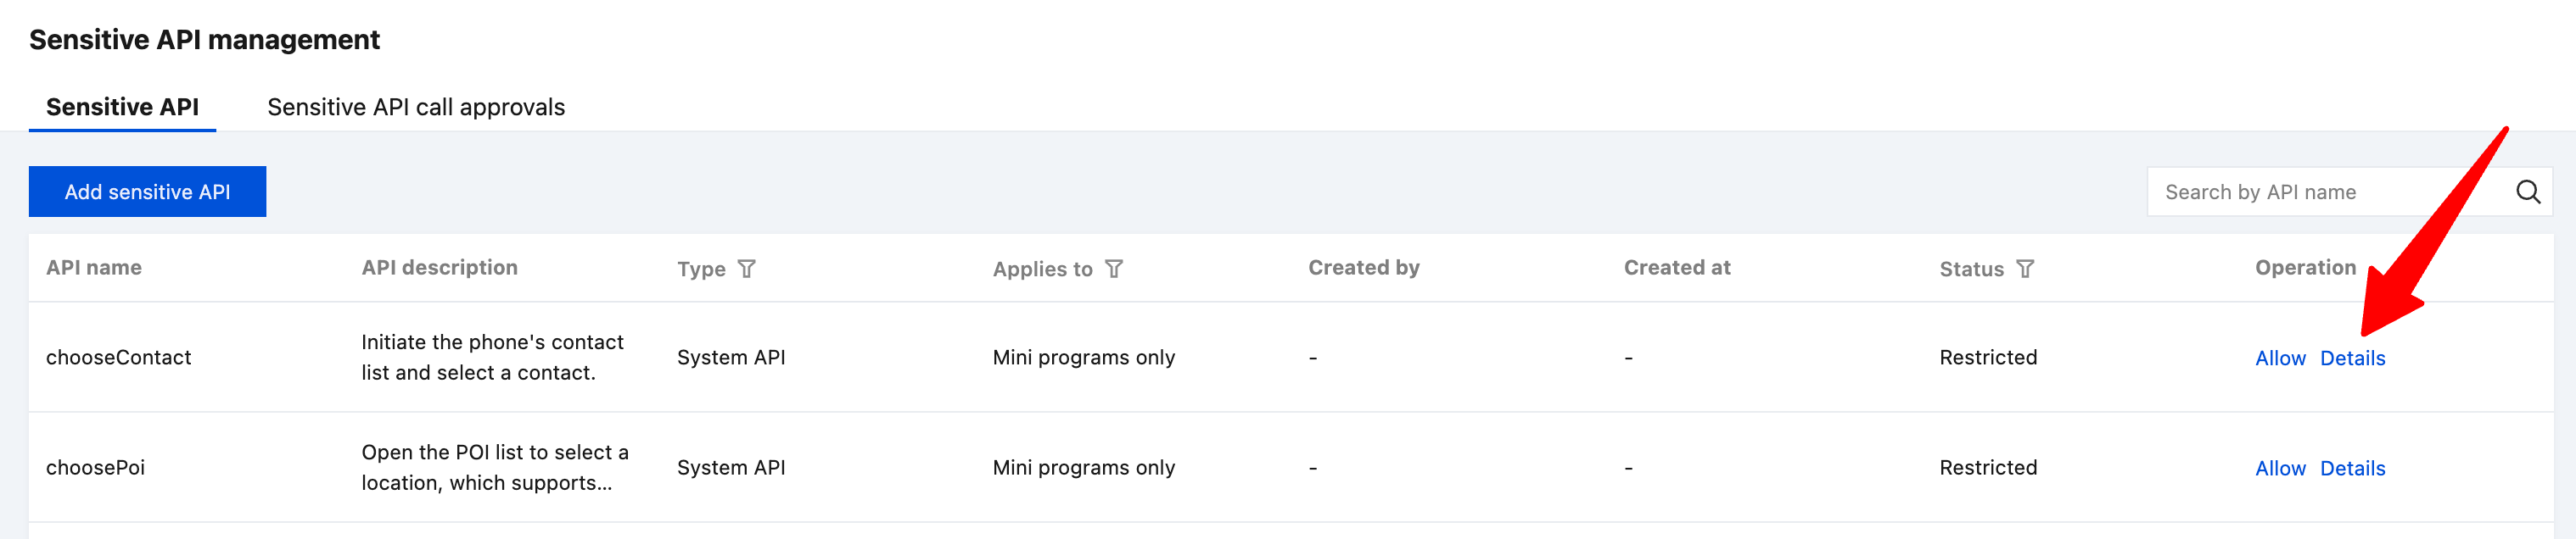
Task: Click the search magnifier icon
Action: pyautogui.click(x=2527, y=192)
